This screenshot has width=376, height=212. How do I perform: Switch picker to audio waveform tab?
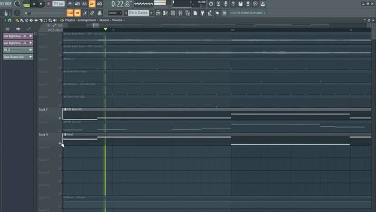click(x=18, y=29)
